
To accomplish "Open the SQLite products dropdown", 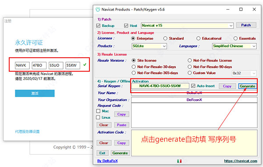I will [149, 46].
